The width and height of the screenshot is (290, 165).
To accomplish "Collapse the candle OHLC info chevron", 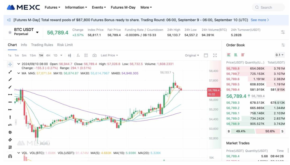I will pyautogui.click(x=18, y=64).
